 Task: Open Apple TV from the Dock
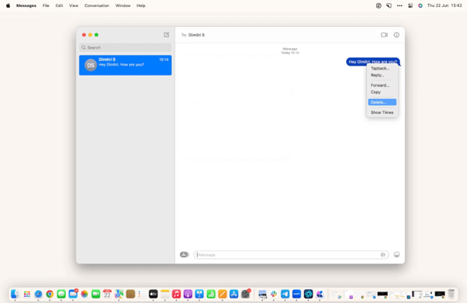pyautogui.click(x=153, y=294)
